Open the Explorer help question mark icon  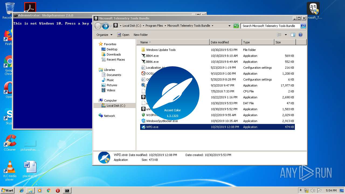301,35
